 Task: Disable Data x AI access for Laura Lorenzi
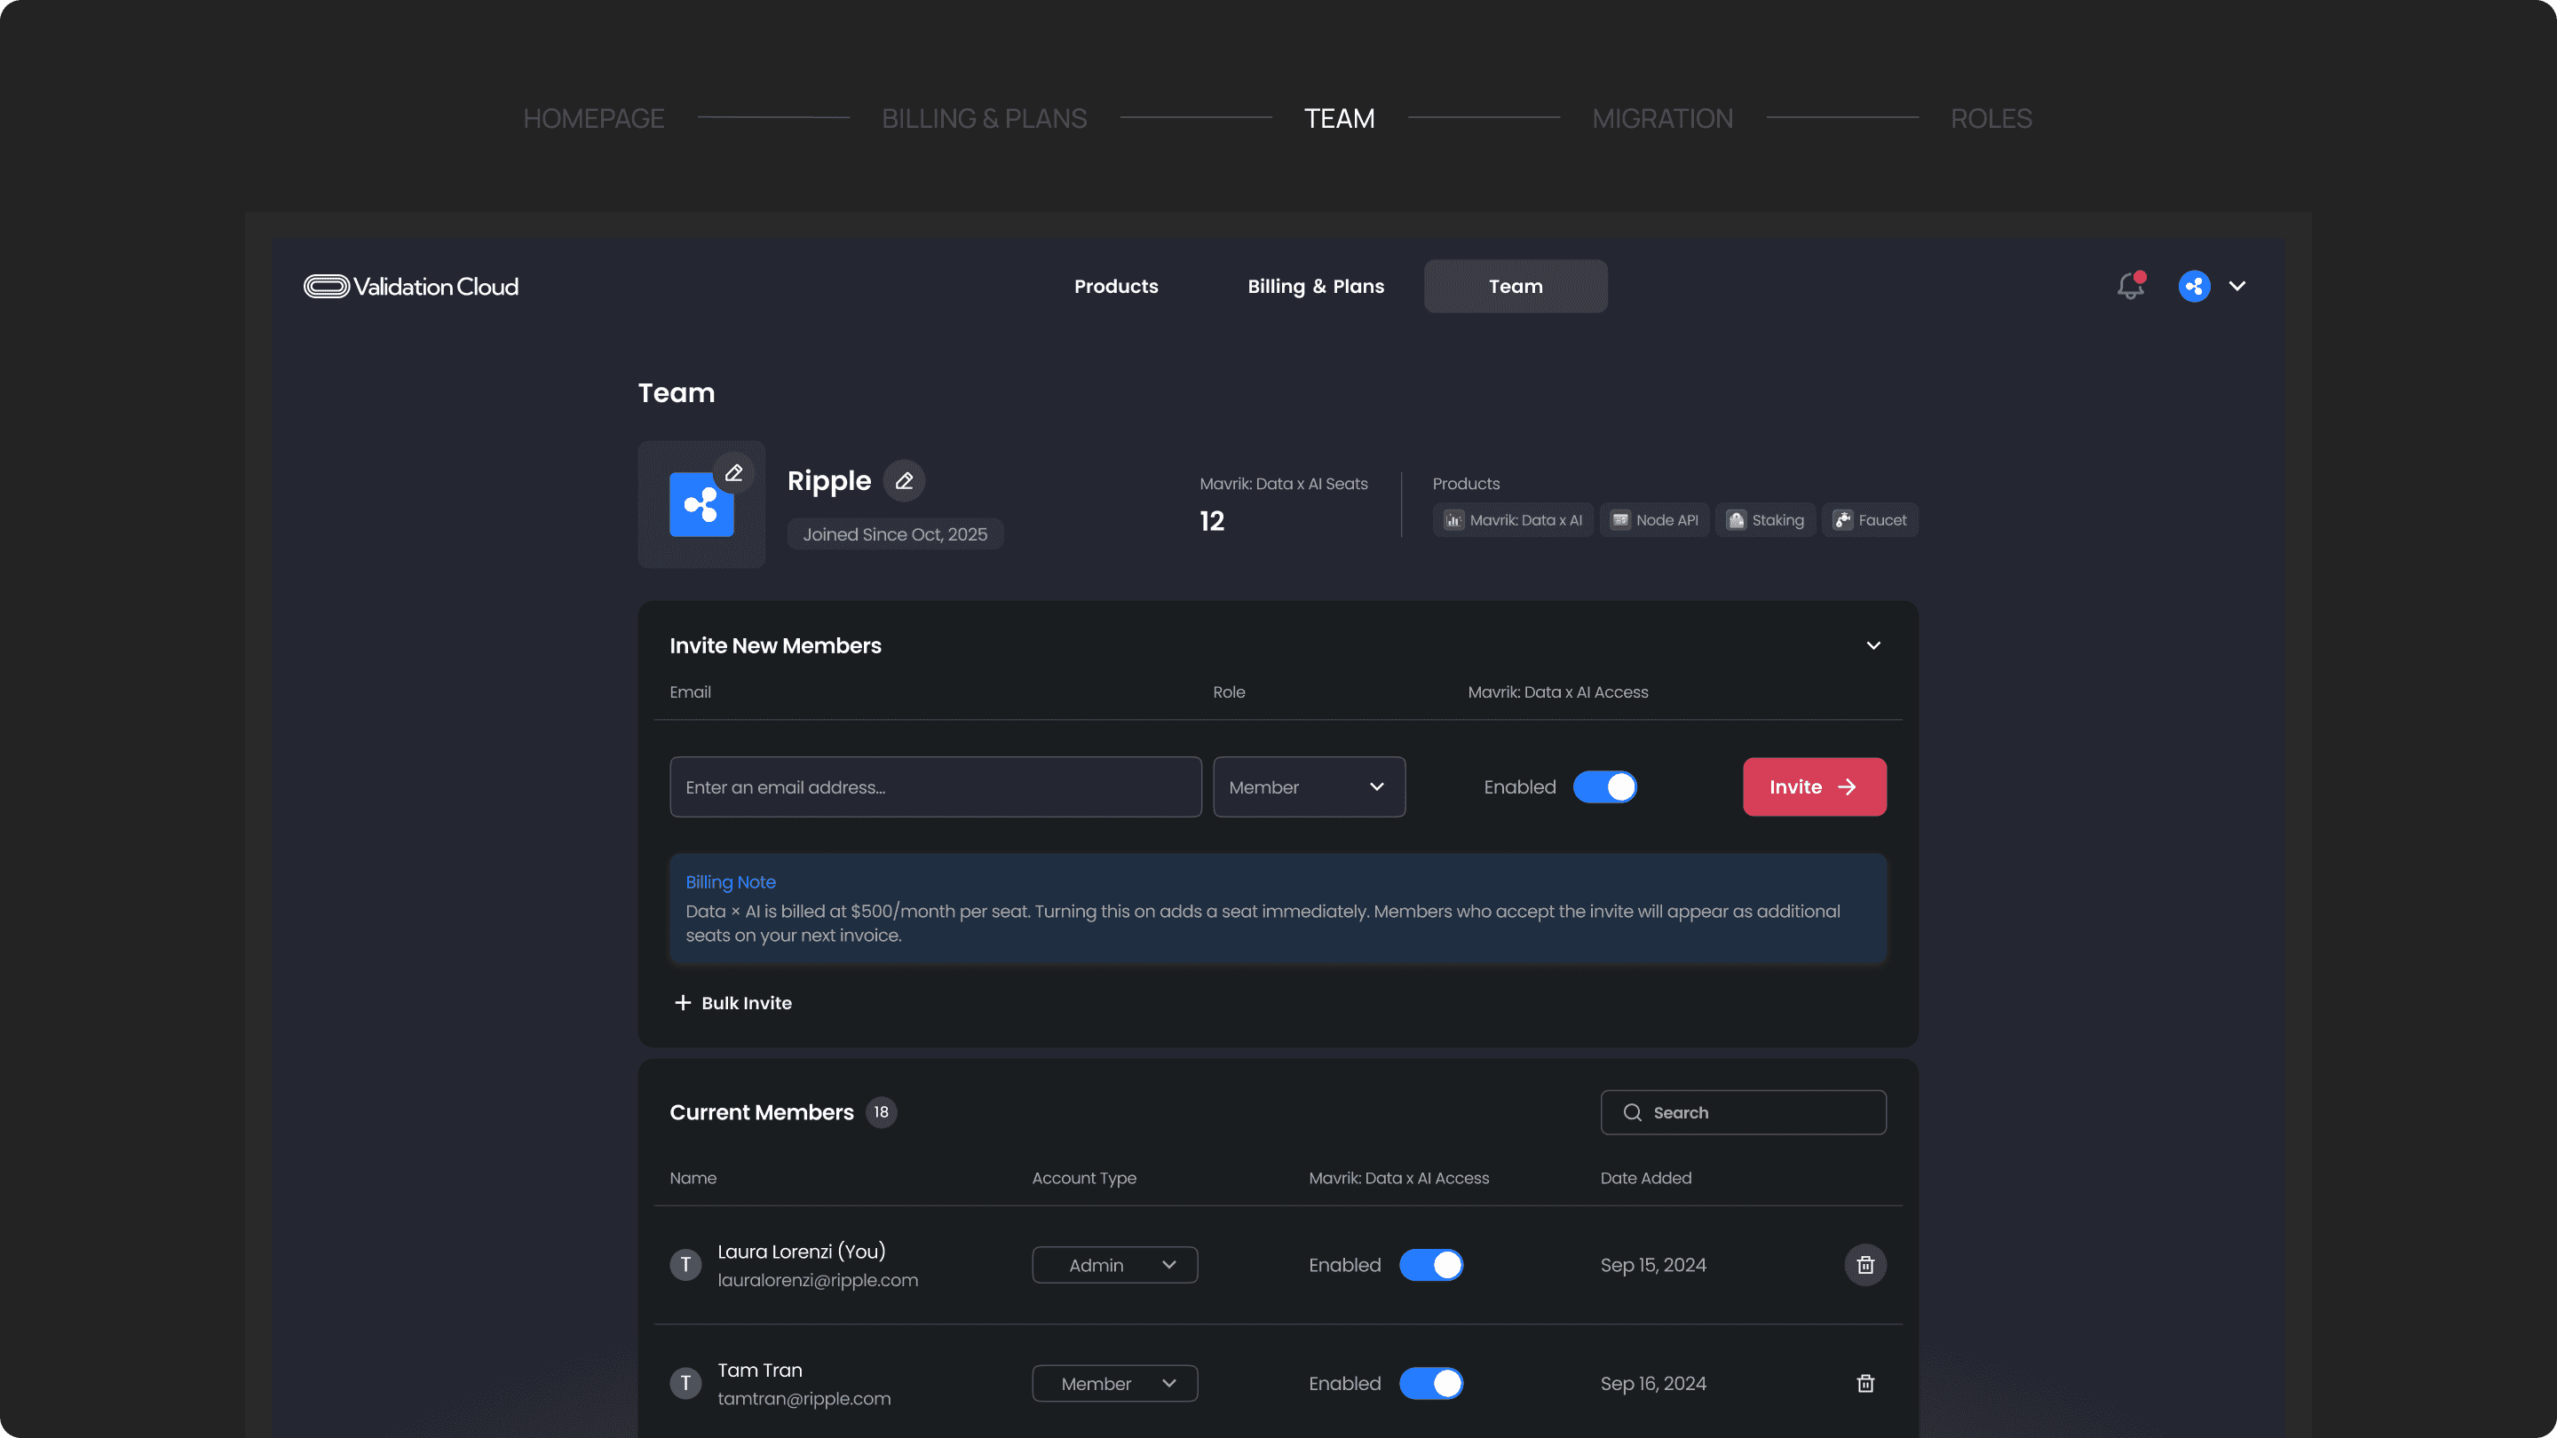[x=1430, y=1265]
